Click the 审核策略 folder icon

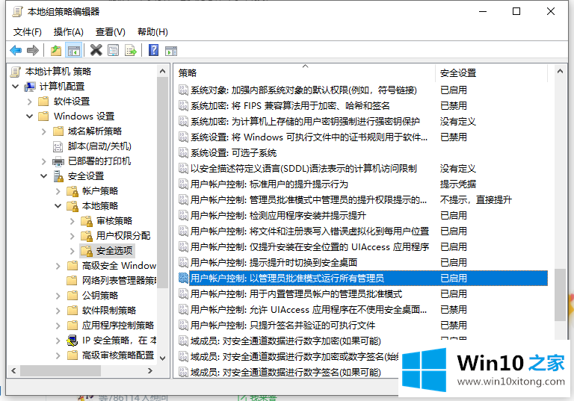(x=87, y=221)
